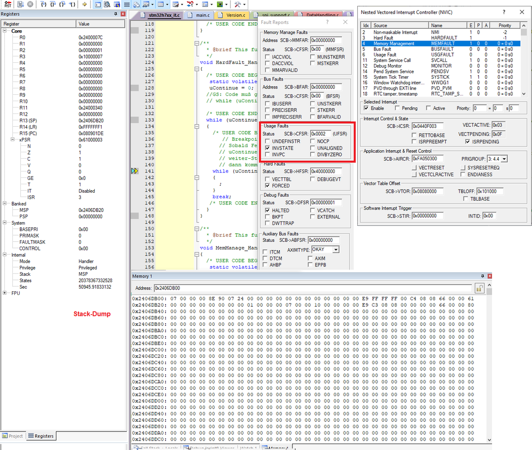Open the Project panel tab

(x=13, y=436)
